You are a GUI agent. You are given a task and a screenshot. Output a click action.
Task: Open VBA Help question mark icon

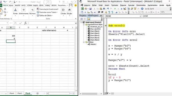point(142,9)
